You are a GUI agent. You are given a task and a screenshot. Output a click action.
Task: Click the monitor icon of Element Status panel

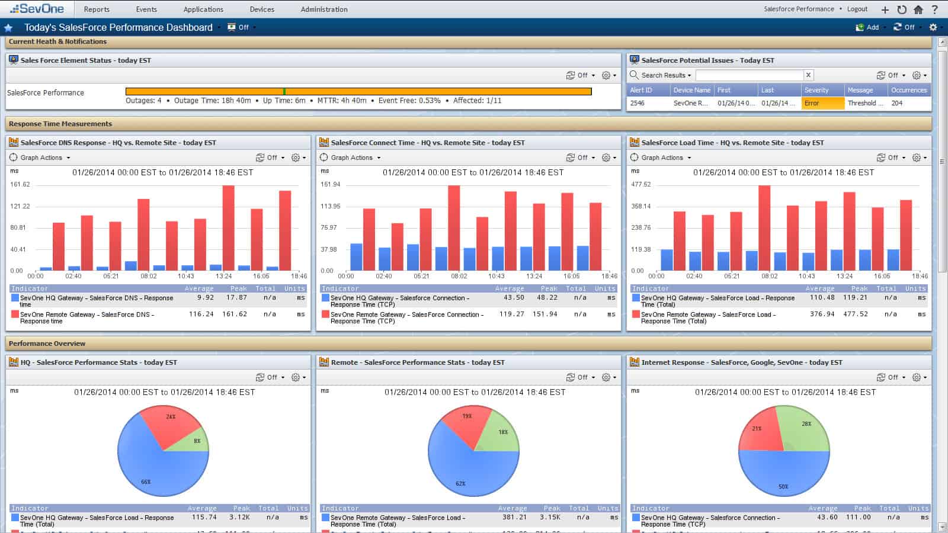(14, 60)
